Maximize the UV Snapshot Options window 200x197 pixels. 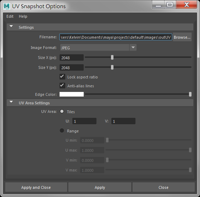170,5
